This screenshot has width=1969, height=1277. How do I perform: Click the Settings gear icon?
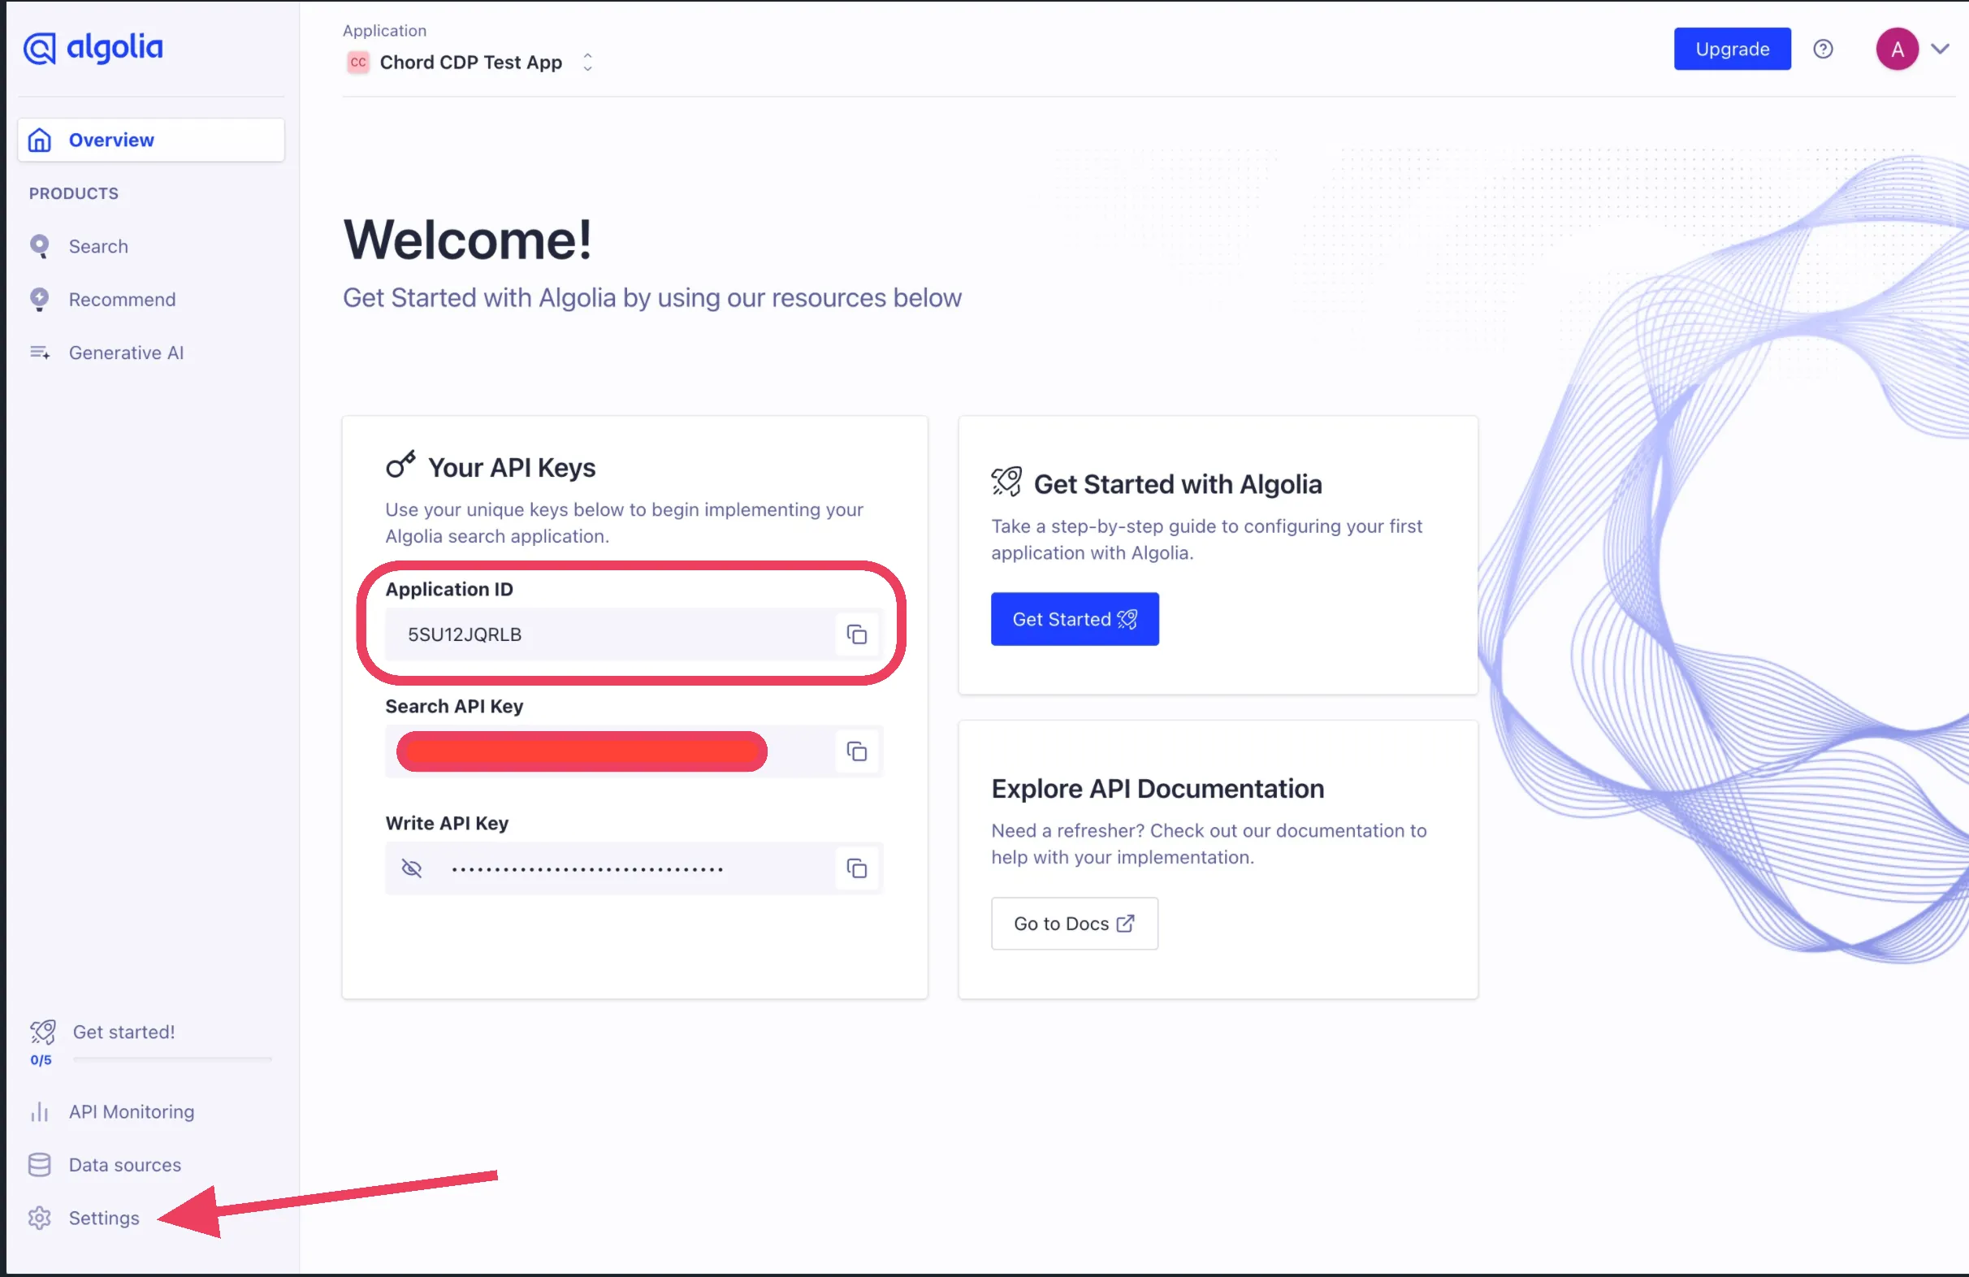[x=39, y=1219]
